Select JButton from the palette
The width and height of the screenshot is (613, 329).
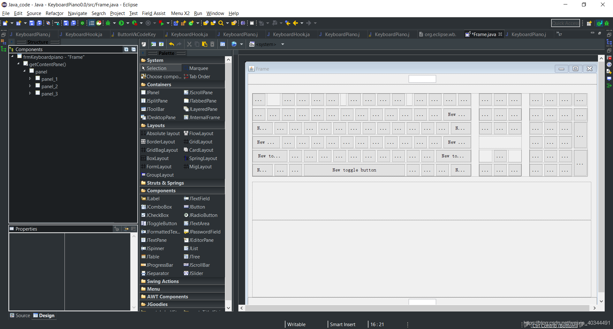point(194,207)
